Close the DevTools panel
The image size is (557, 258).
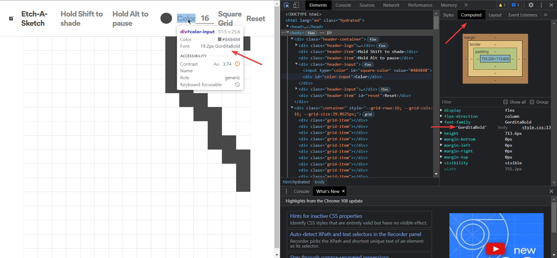pyautogui.click(x=551, y=5)
